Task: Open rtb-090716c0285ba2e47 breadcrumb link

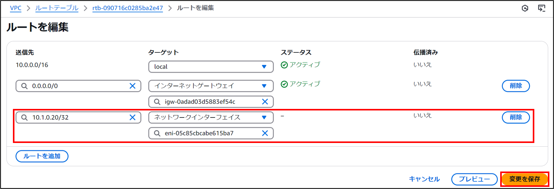Action: [x=128, y=8]
